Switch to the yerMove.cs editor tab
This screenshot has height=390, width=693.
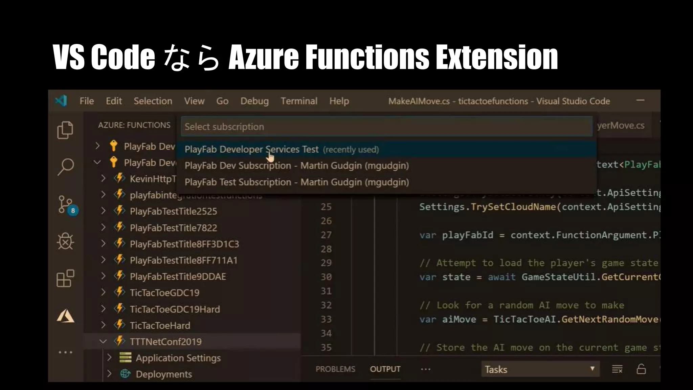point(621,126)
